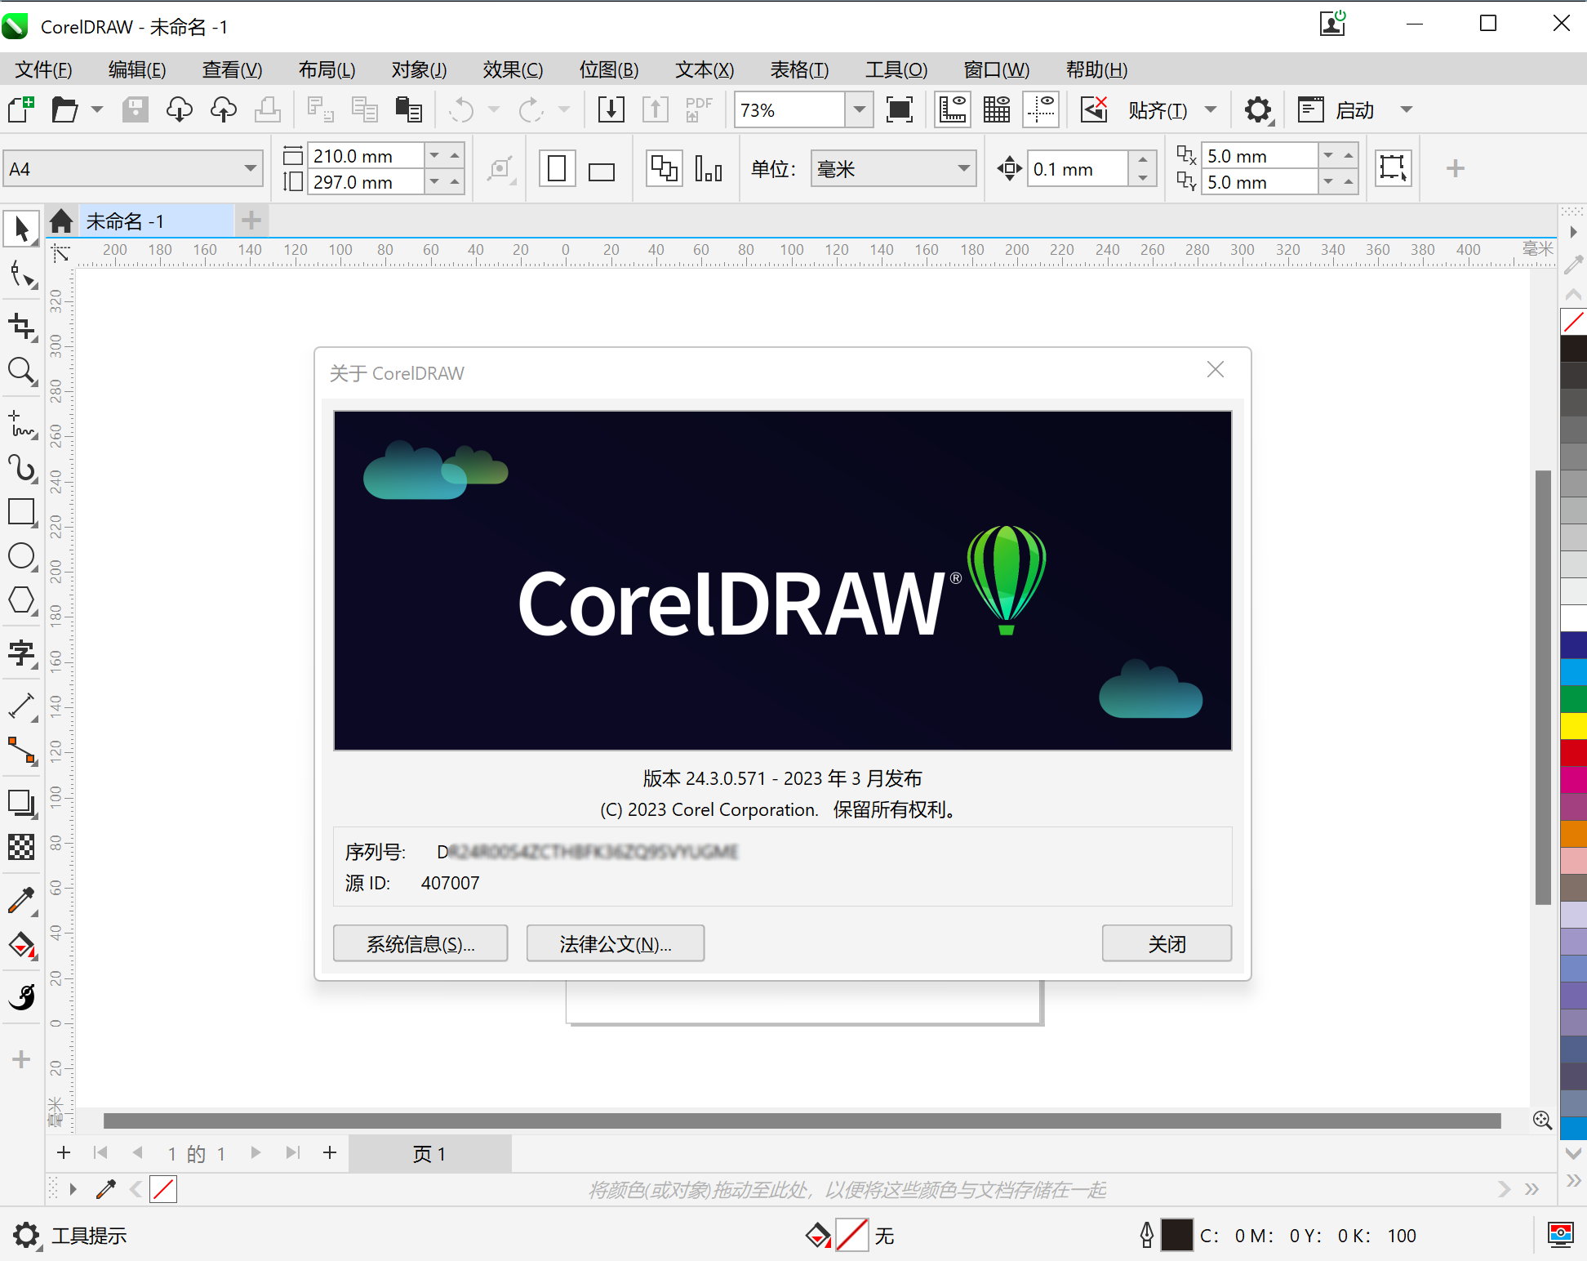Image resolution: width=1587 pixels, height=1261 pixels.
Task: Expand the Open file dropdown arrow
Action: tap(97, 109)
